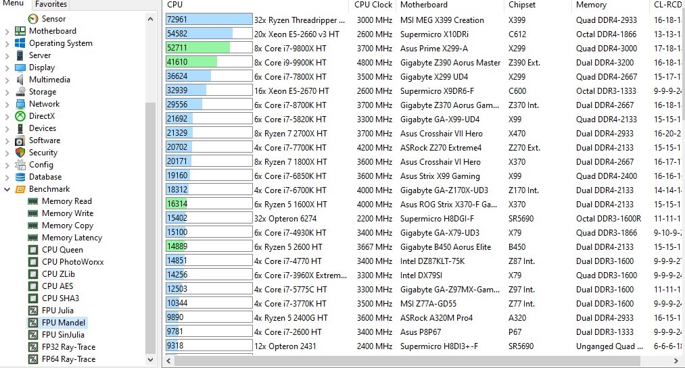Click the sidebar scroll up arrow
The width and height of the screenshot is (685, 368).
point(150,19)
